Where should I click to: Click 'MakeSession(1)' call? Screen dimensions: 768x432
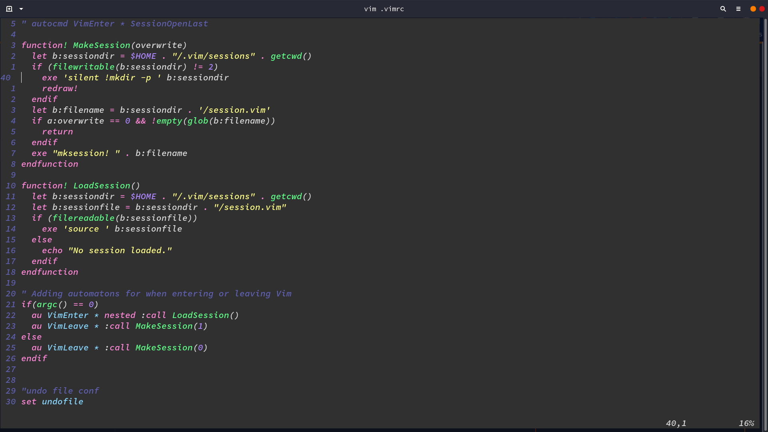172,326
